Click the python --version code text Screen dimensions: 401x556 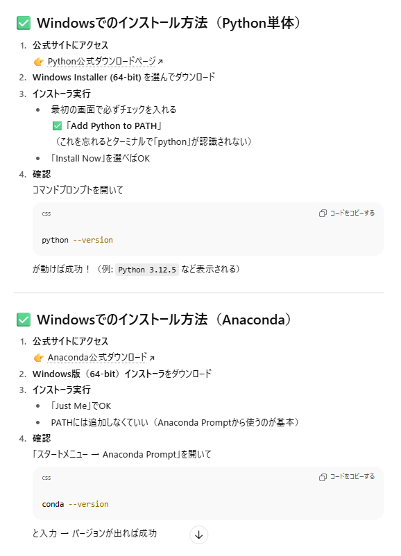(x=78, y=240)
